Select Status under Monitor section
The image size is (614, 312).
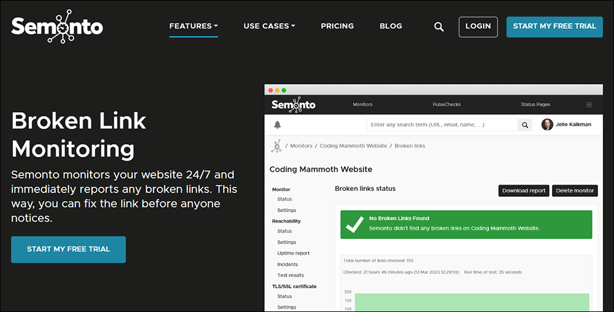point(284,199)
